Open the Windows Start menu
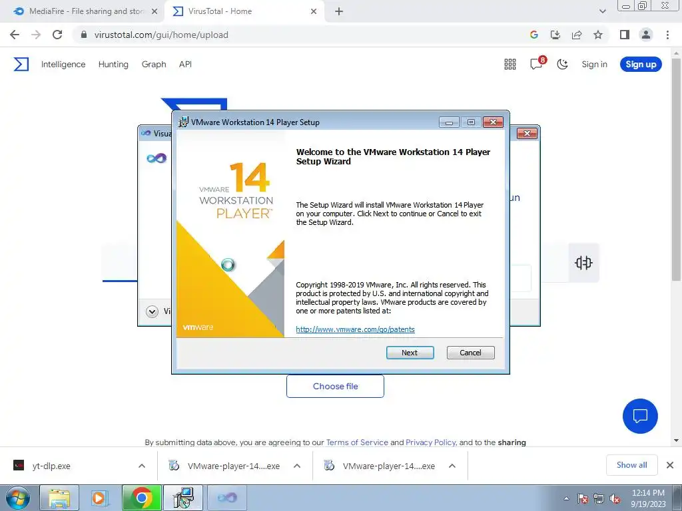Viewport: 682px width, 511px height. pyautogui.click(x=17, y=498)
